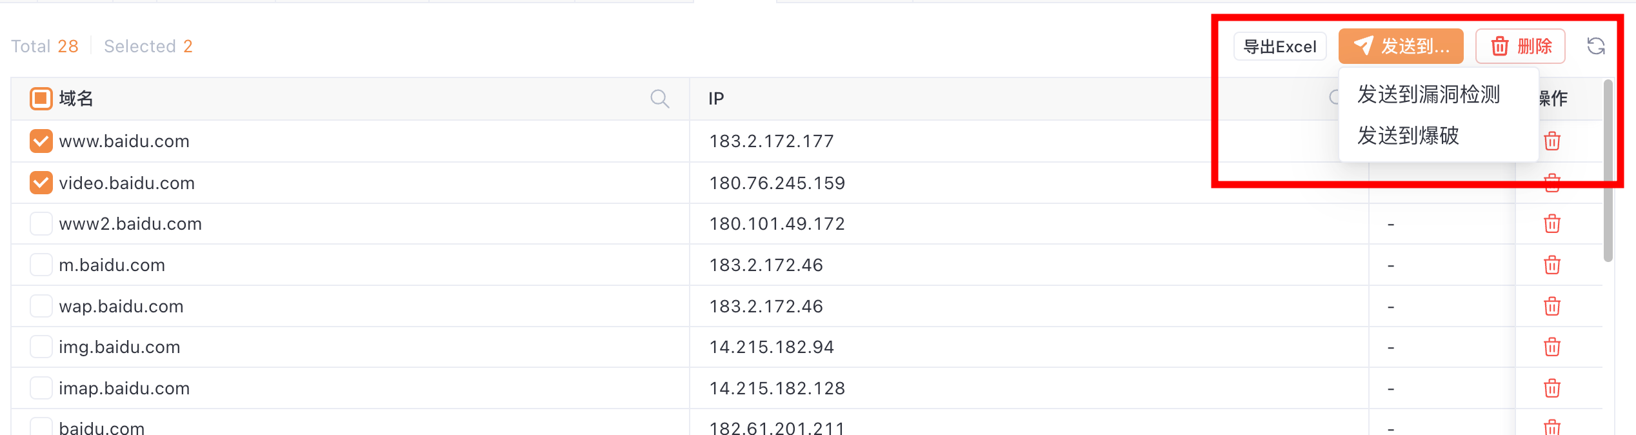Choose 发送到漏洞检测 from the dropdown
This screenshot has width=1636, height=435.
click(x=1428, y=95)
